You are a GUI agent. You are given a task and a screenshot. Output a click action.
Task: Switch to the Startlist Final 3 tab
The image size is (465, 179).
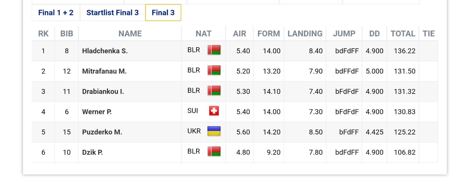tap(112, 13)
